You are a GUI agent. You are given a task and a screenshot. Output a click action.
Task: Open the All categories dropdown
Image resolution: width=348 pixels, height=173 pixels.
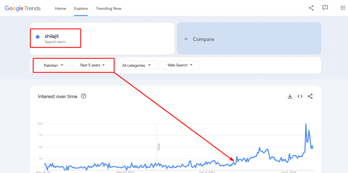point(136,65)
